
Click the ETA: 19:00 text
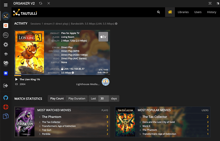tap(103, 70)
